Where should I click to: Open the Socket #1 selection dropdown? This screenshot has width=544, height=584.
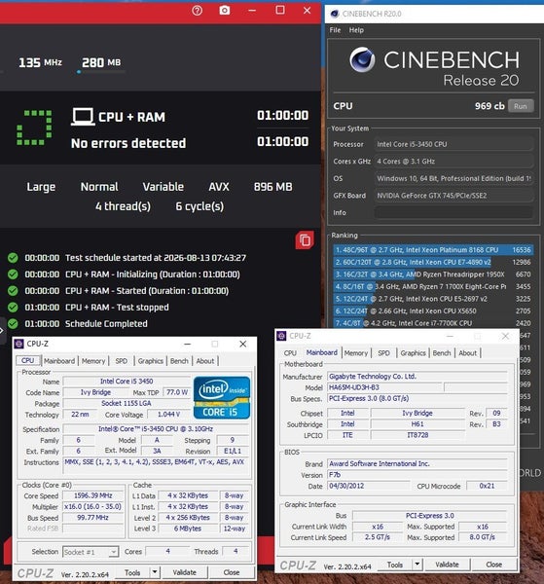coord(91,552)
